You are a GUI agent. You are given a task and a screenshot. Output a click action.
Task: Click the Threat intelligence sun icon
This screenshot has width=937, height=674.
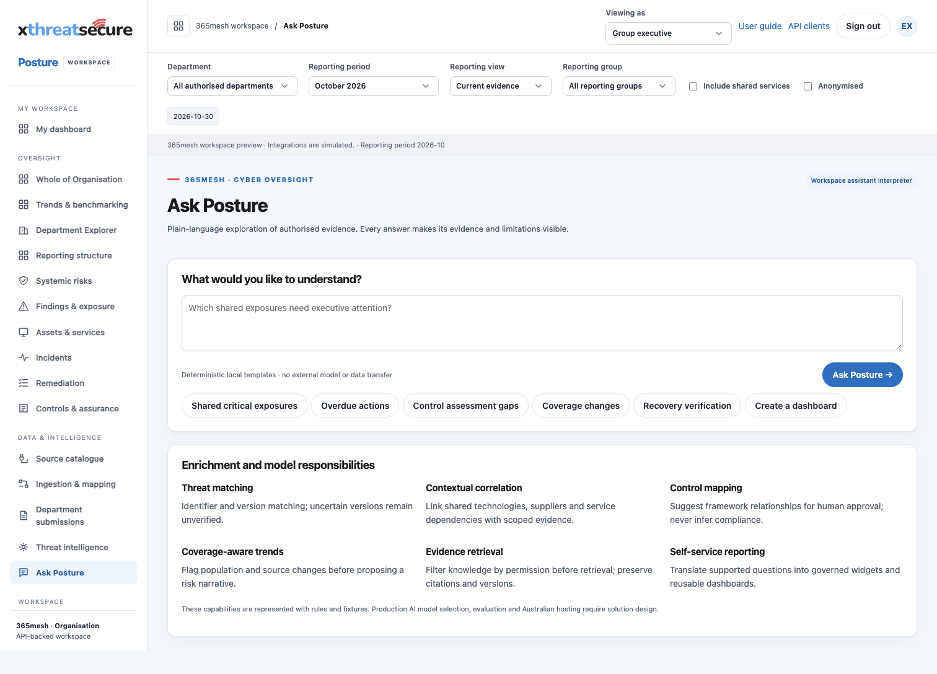[24, 547]
